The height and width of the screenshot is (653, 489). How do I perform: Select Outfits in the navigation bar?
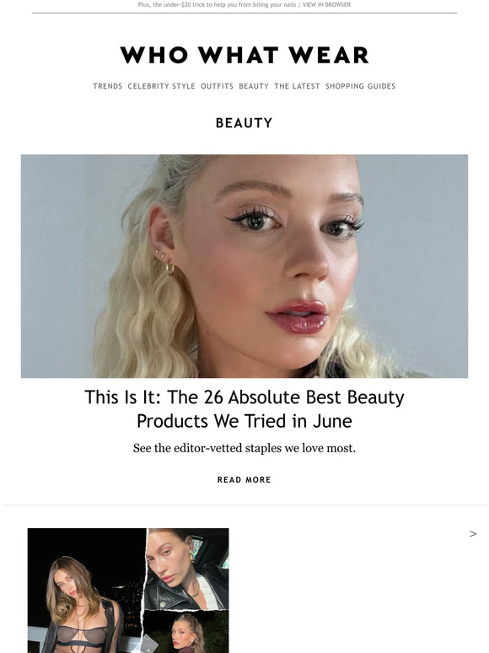(217, 86)
